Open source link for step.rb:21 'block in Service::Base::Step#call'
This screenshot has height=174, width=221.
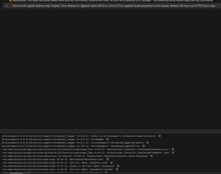(x=118, y=166)
